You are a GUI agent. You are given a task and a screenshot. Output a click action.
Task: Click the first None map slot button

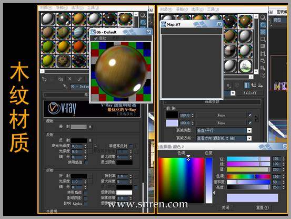(221, 116)
